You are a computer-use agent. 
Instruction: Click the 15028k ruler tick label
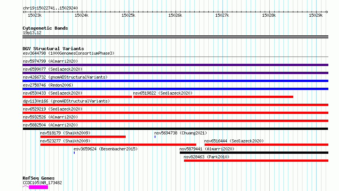pos(269,15)
